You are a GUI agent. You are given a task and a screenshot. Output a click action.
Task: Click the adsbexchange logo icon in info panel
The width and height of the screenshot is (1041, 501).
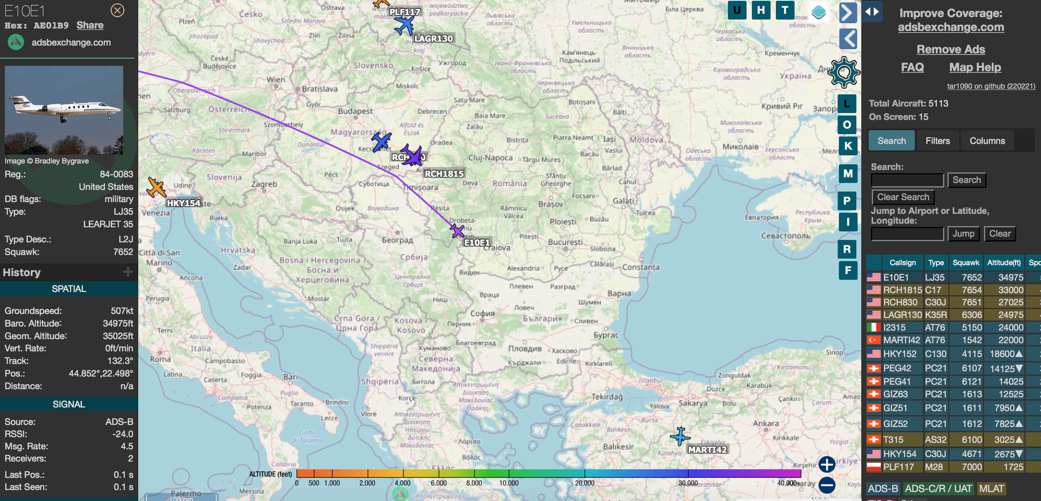(x=16, y=42)
